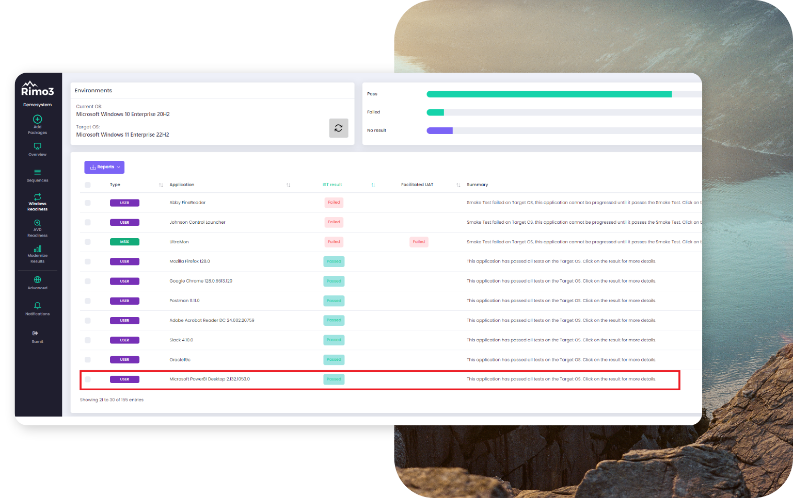Click Failed IST result for UltraMon

334,242
